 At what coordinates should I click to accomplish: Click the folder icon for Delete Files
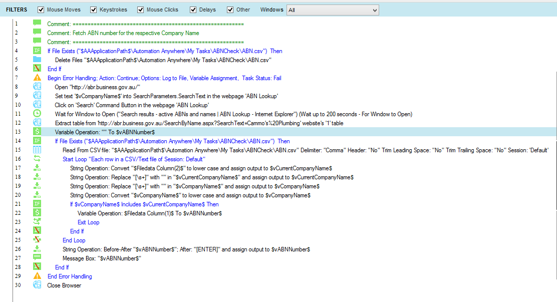pos(37,60)
